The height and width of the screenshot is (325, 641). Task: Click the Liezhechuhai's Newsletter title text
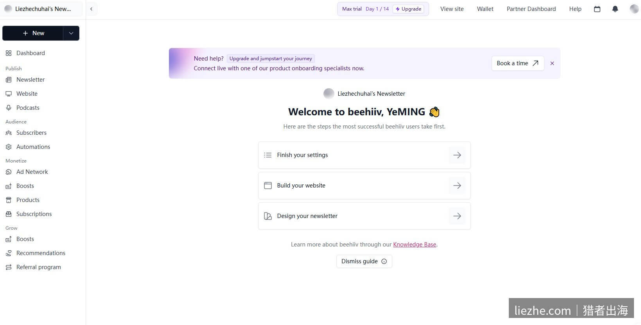tap(371, 94)
